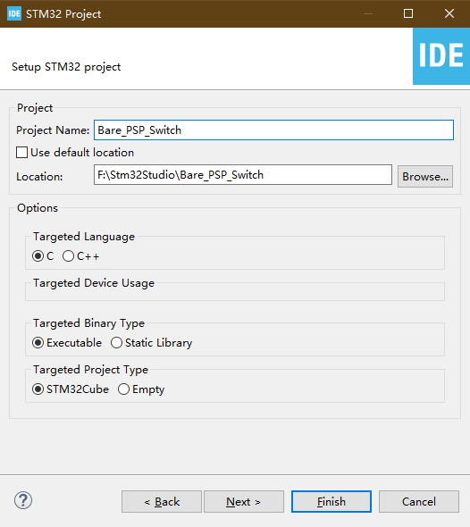The width and height of the screenshot is (470, 527).
Task: Select C++ as targeted language
Action: click(x=68, y=256)
